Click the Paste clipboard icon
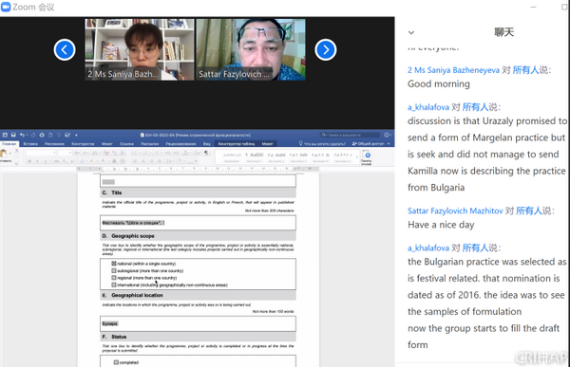The width and height of the screenshot is (570, 367). coord(4,155)
